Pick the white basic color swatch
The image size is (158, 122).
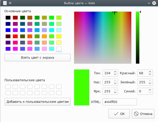coord(59,49)
